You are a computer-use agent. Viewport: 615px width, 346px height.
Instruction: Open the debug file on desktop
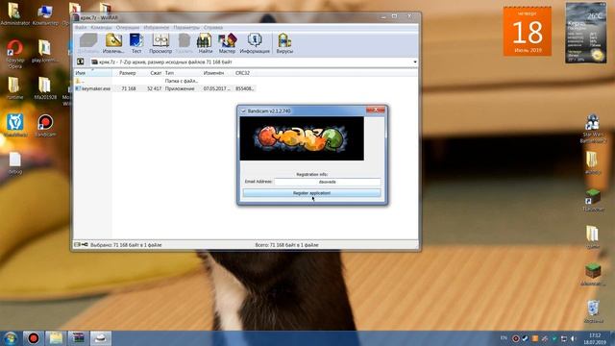tap(15, 162)
